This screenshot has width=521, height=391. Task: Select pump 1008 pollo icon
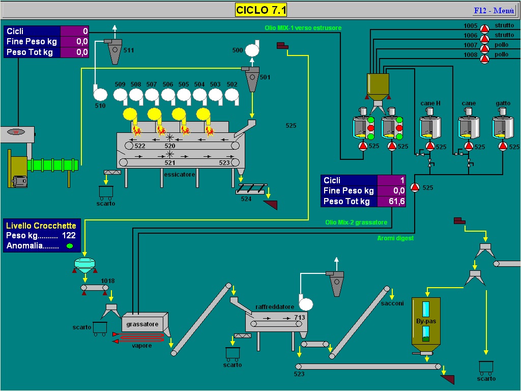[x=485, y=59]
